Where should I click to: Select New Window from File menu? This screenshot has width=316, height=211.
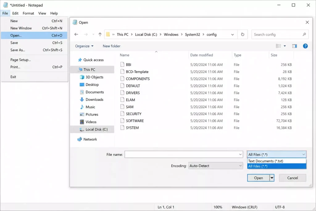34,28
